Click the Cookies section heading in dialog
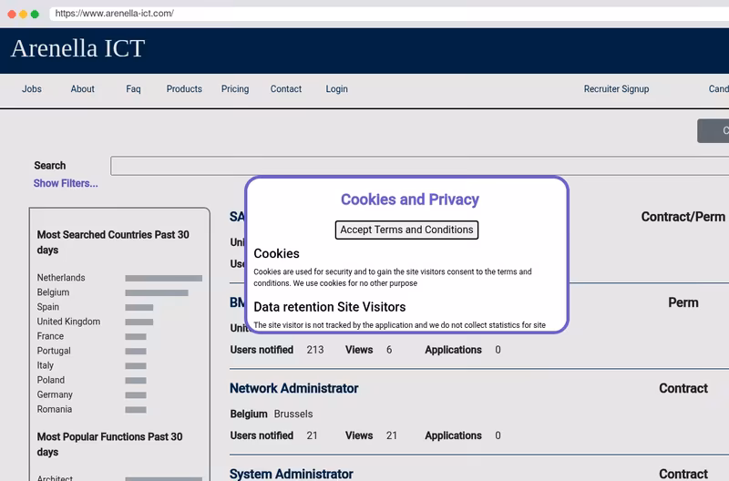 click(x=276, y=253)
